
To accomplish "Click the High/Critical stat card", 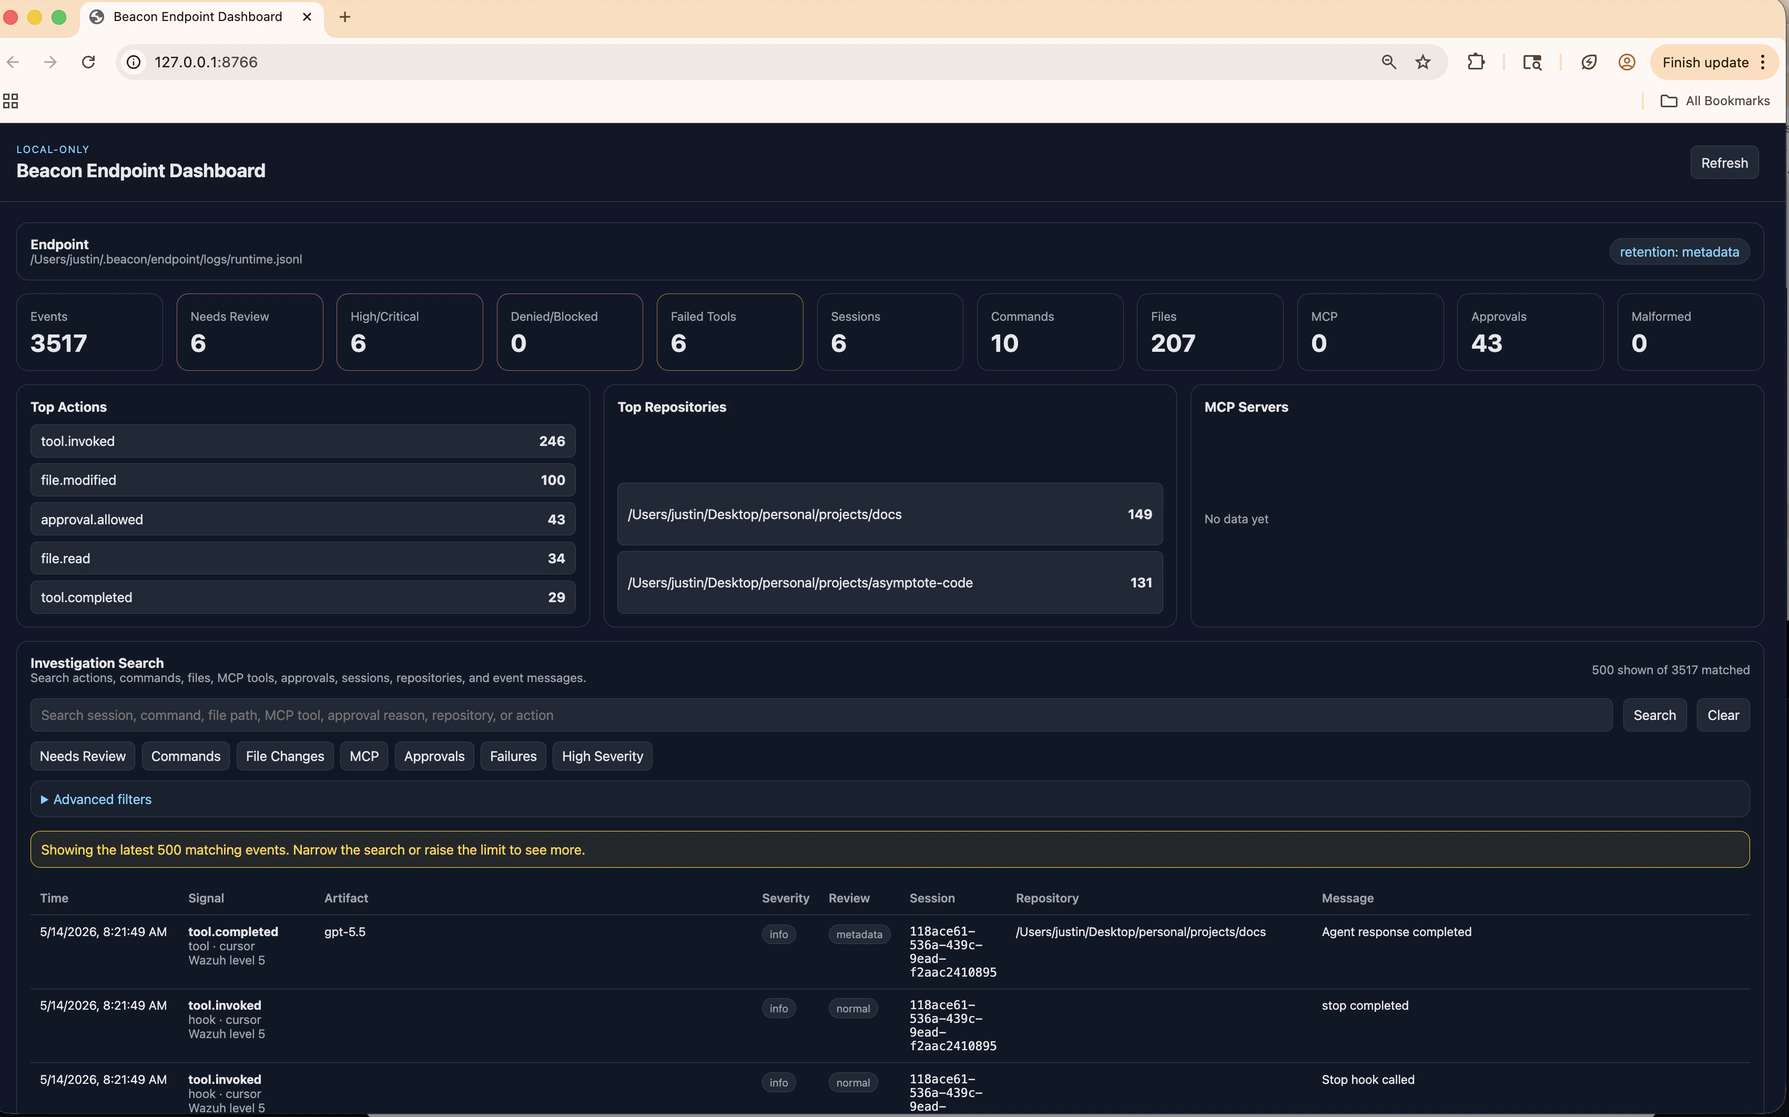I will tap(410, 332).
